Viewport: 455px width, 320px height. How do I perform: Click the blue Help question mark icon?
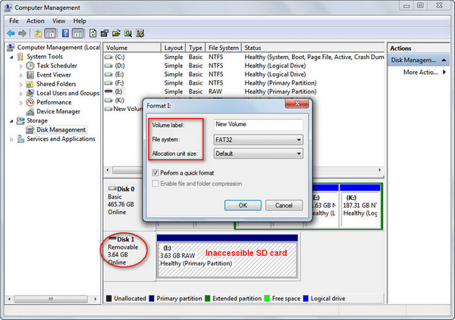(x=65, y=33)
